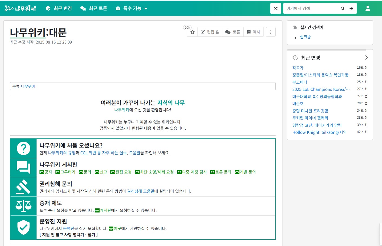Click the gavel rights-infringement icon tile

point(24,187)
